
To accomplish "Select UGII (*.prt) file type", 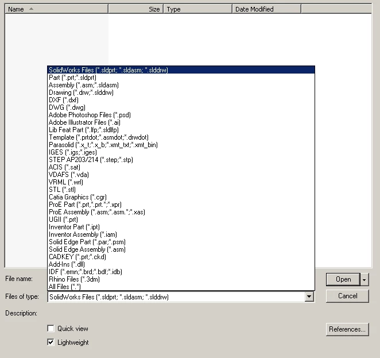I will tap(181, 220).
